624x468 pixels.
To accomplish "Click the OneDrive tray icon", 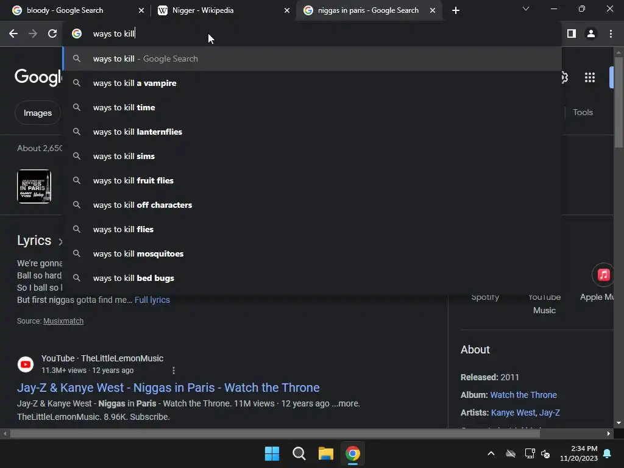I will 511,453.
